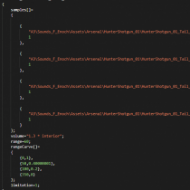Viewport: 190px width, 190px height.
Task: Click the {150,0} rangeCurve entry
Action: coord(28,175)
